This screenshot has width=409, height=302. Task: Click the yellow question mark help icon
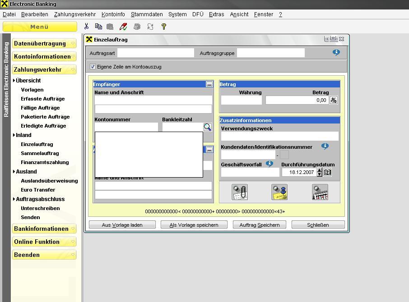point(164,27)
